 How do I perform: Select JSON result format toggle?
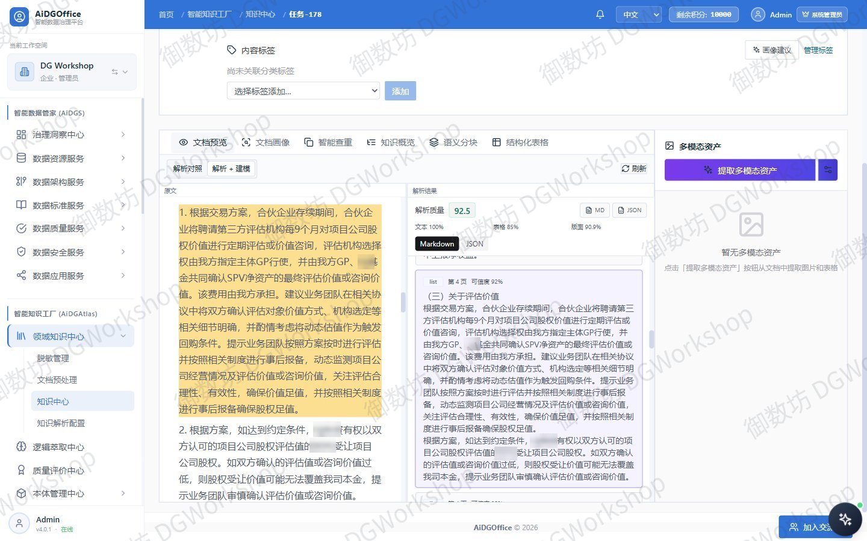click(x=474, y=244)
